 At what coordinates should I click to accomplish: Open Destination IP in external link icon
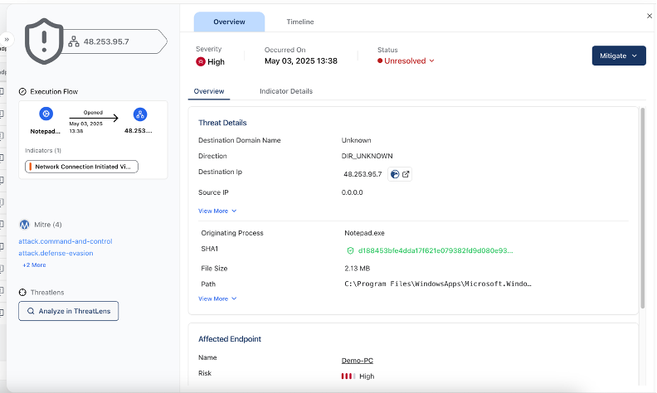(406, 174)
